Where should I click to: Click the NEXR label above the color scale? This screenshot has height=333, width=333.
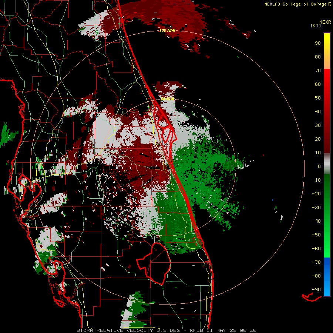tap(325, 22)
